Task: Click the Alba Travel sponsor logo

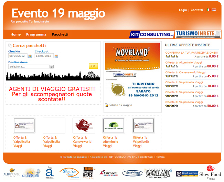Action: (12, 173)
